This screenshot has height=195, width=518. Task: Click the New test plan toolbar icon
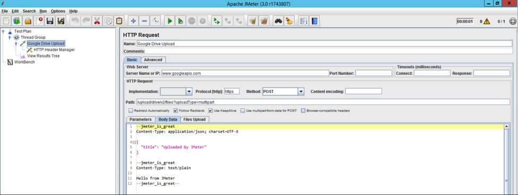pyautogui.click(x=6, y=21)
